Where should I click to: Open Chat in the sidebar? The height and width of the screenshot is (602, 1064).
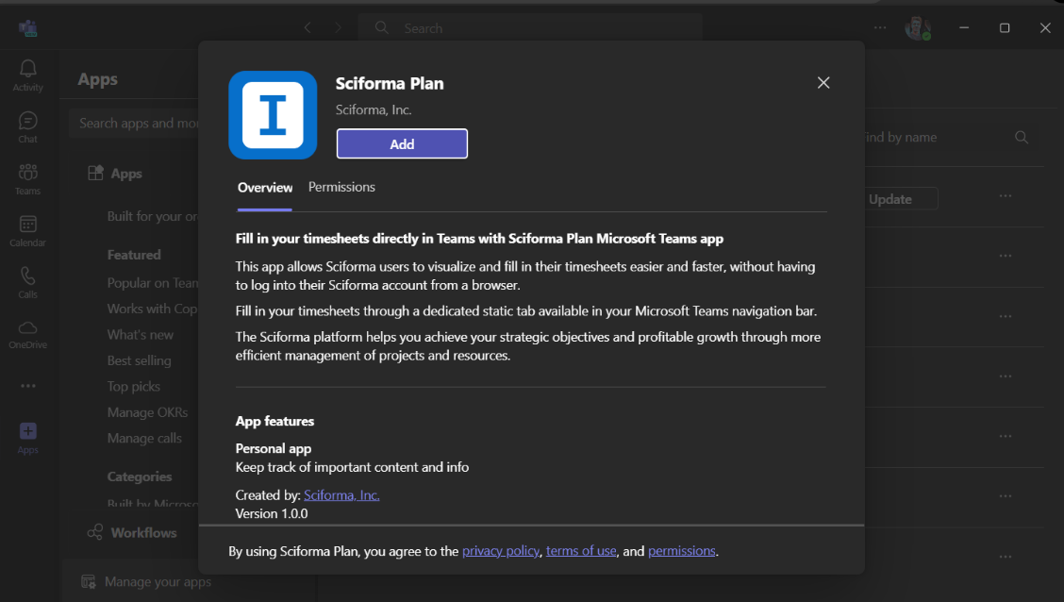27,126
